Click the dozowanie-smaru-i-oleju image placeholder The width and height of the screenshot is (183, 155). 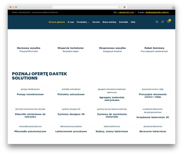pyautogui.click(x=153, y=89)
